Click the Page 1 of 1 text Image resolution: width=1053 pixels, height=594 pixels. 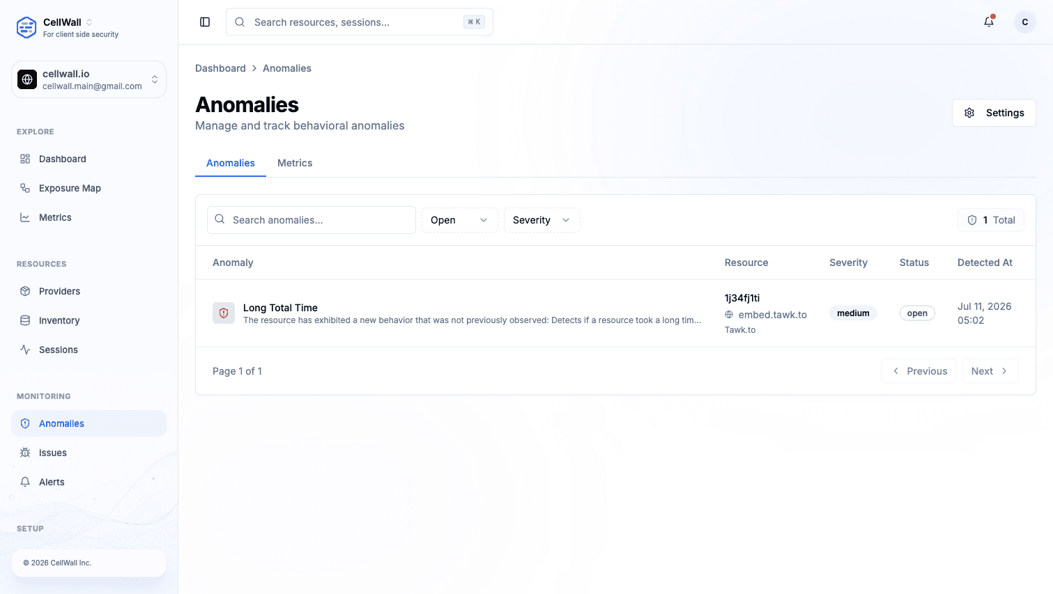[237, 371]
